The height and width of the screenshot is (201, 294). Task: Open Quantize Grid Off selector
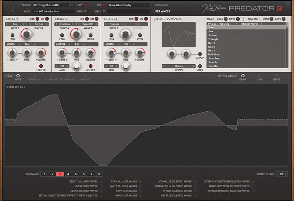(x=282, y=174)
